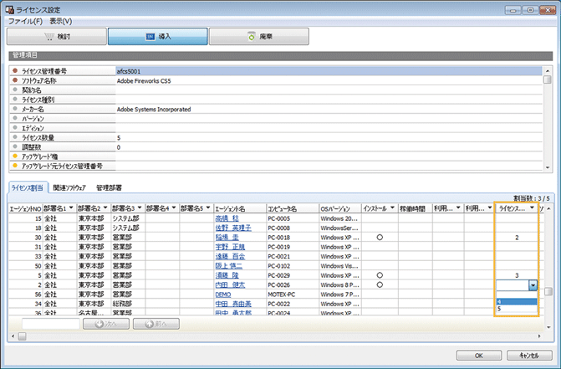The width and height of the screenshot is (561, 369).
Task: Click the 次へ search button
Action: pyautogui.click(x=106, y=324)
